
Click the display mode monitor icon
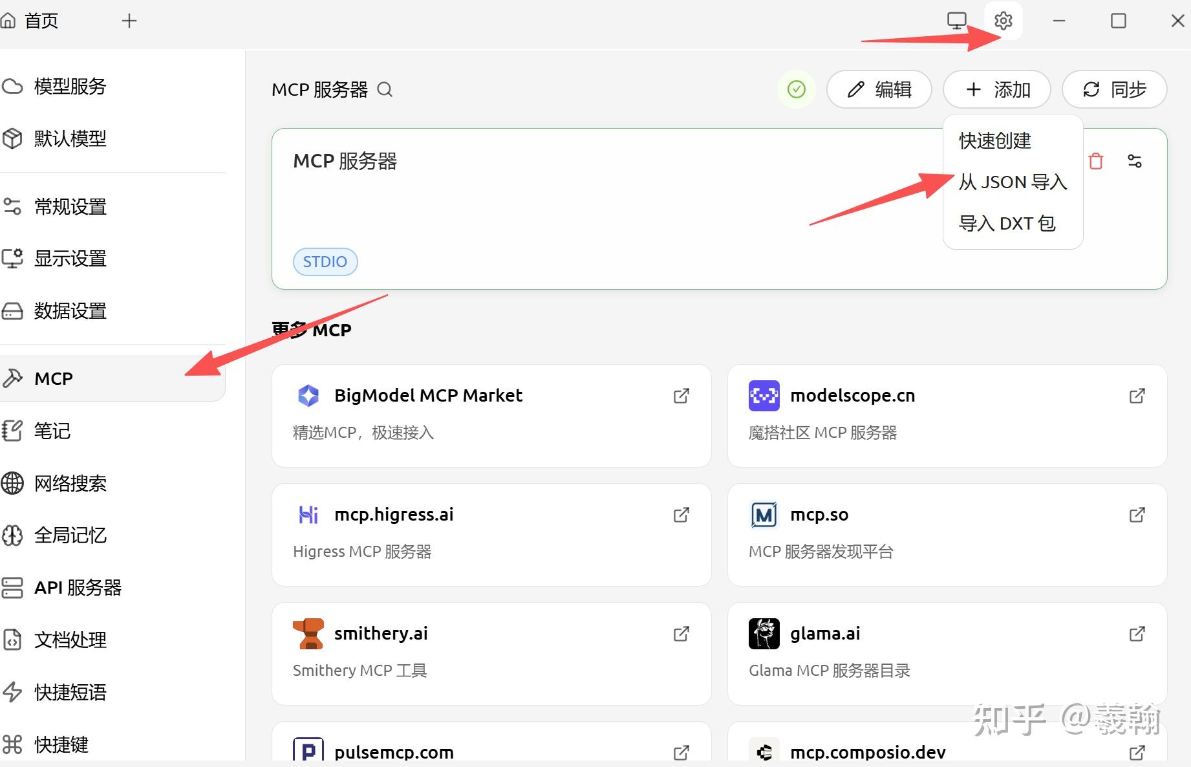956,20
